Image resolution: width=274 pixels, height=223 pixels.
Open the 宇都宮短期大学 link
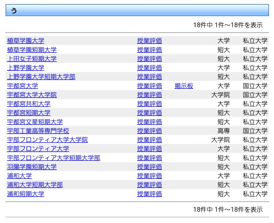[x=29, y=113]
